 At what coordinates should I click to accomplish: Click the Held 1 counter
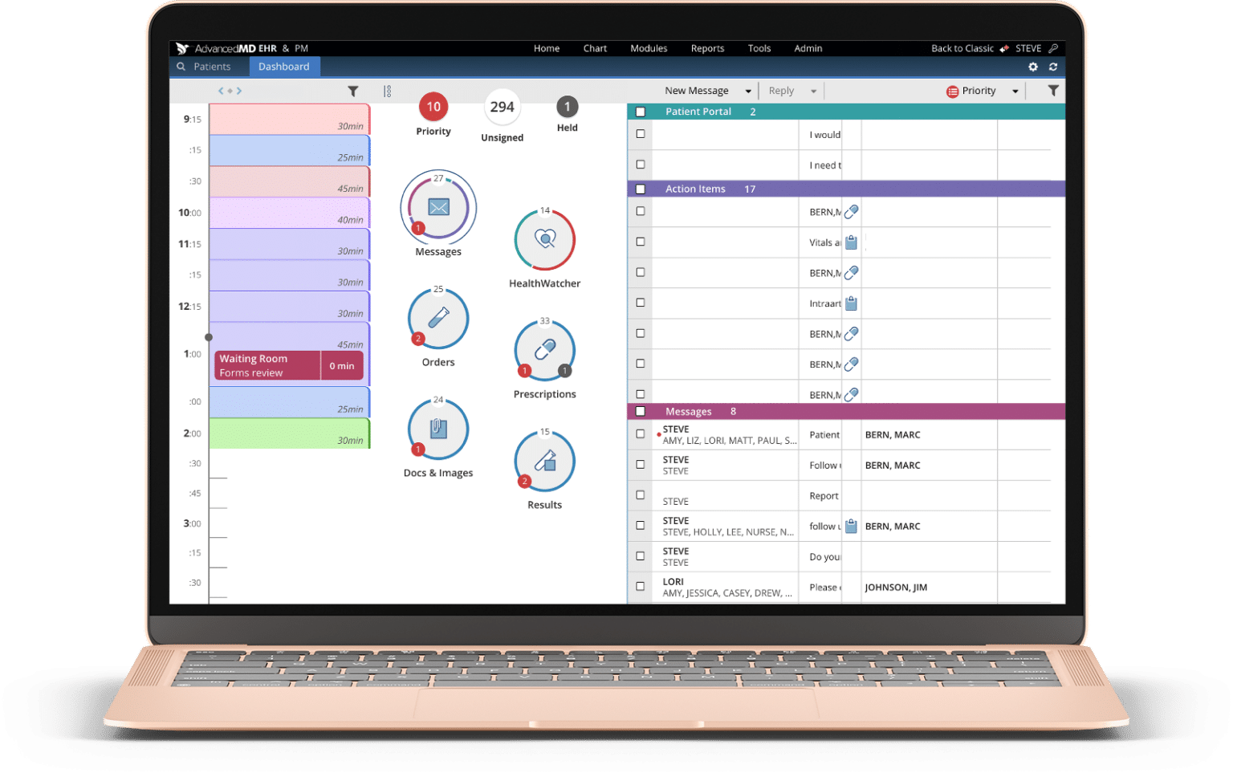(568, 107)
